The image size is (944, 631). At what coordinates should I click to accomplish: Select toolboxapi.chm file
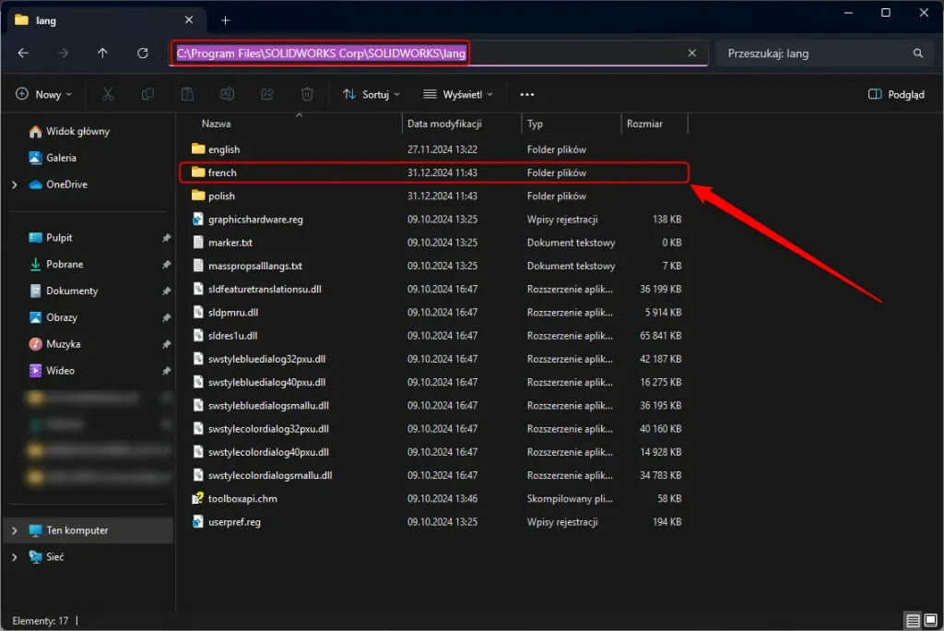point(433,498)
